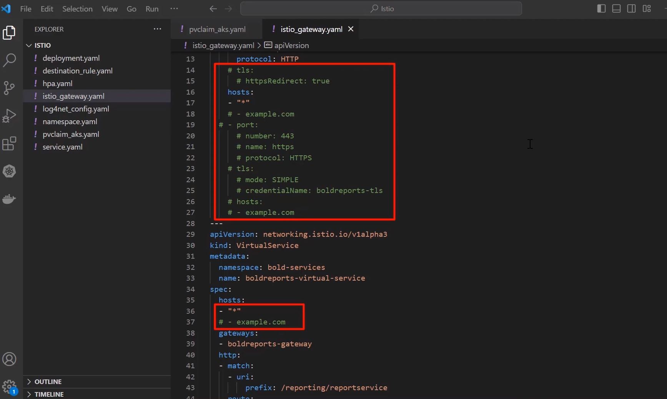Show more menu items via ellipsis

click(174, 8)
